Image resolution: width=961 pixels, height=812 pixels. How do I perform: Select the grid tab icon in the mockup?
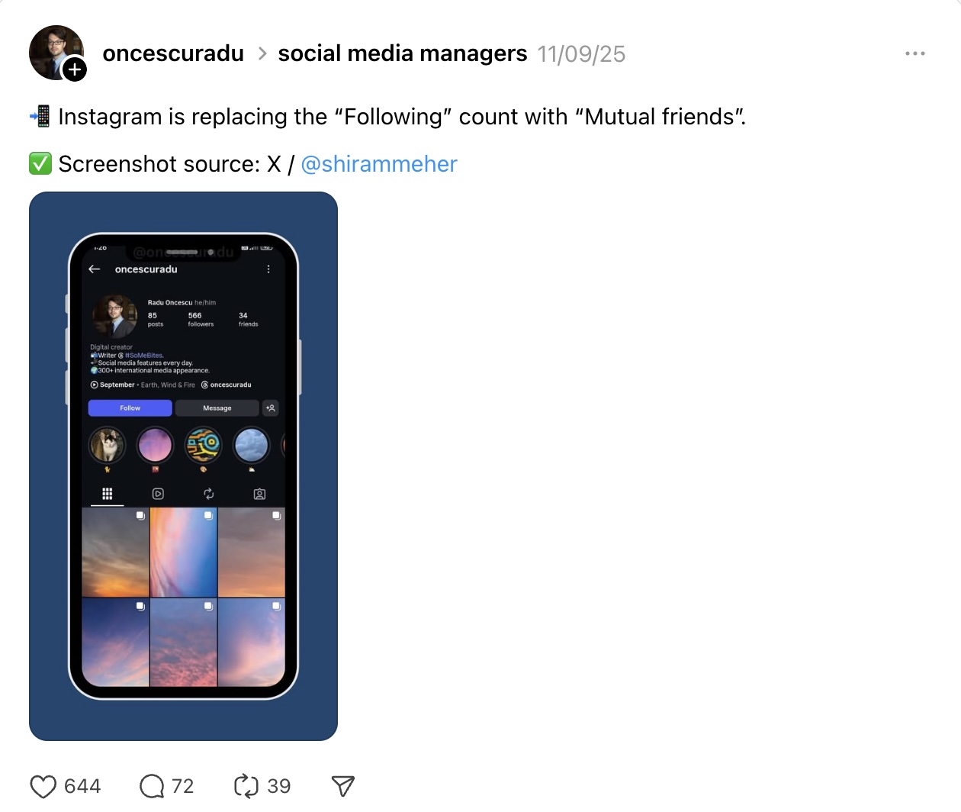point(108,494)
